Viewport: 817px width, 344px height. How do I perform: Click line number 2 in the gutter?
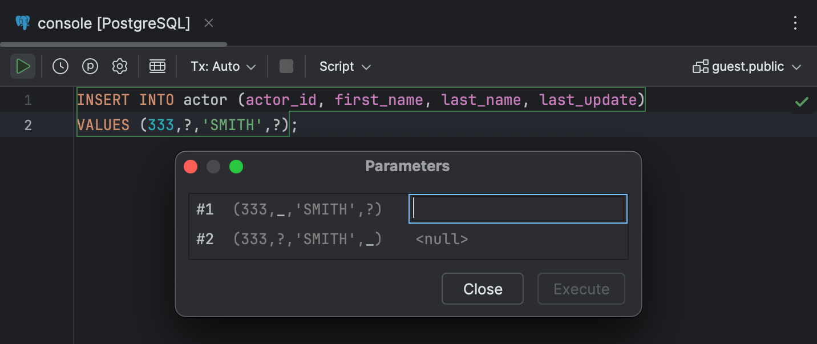27,124
